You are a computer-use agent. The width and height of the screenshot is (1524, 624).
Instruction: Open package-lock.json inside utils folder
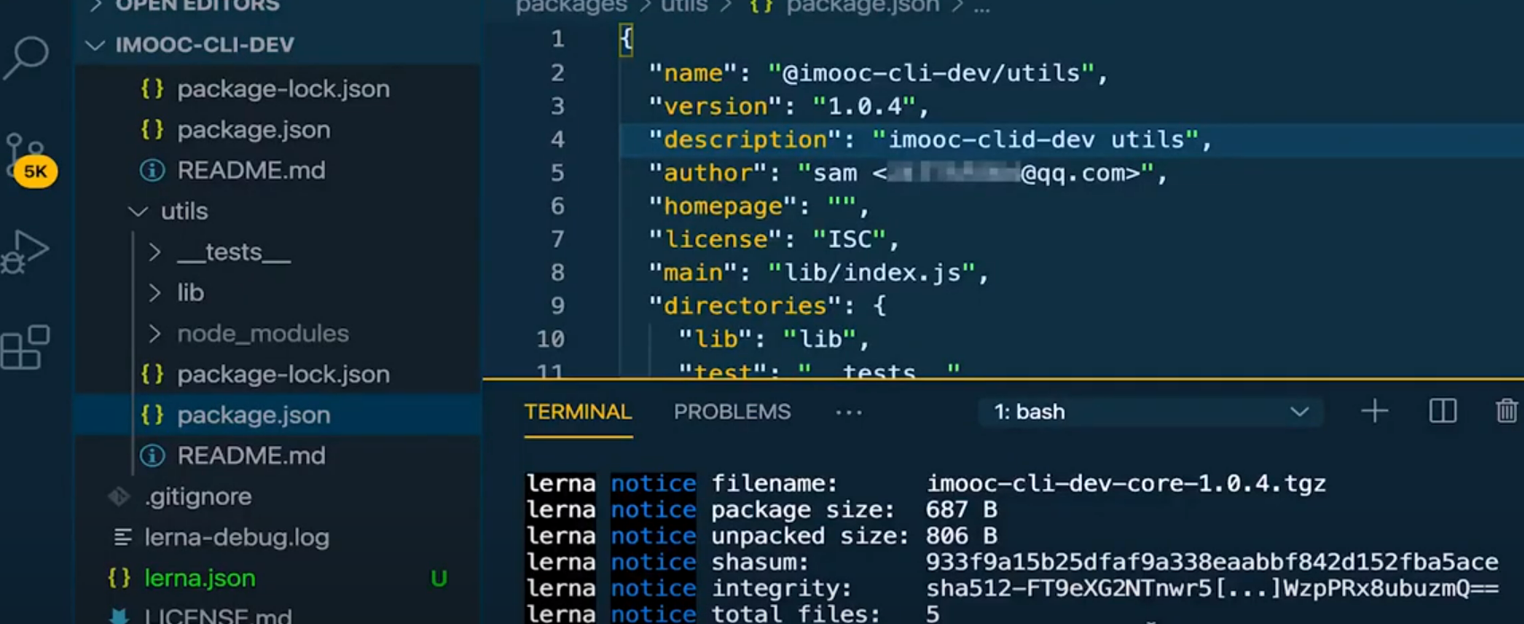277,375
